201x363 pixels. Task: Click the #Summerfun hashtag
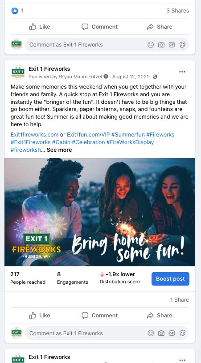click(128, 135)
